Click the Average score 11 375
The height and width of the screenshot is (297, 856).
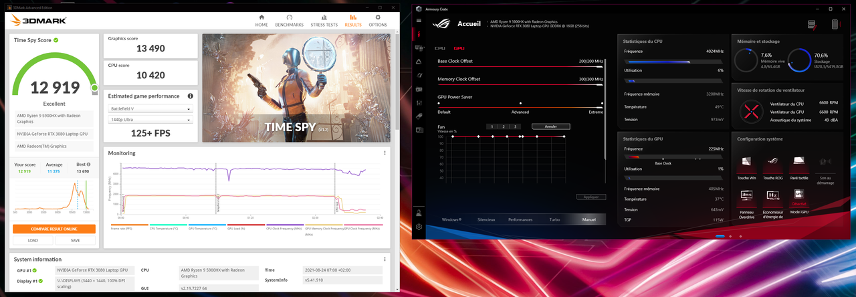point(54,171)
